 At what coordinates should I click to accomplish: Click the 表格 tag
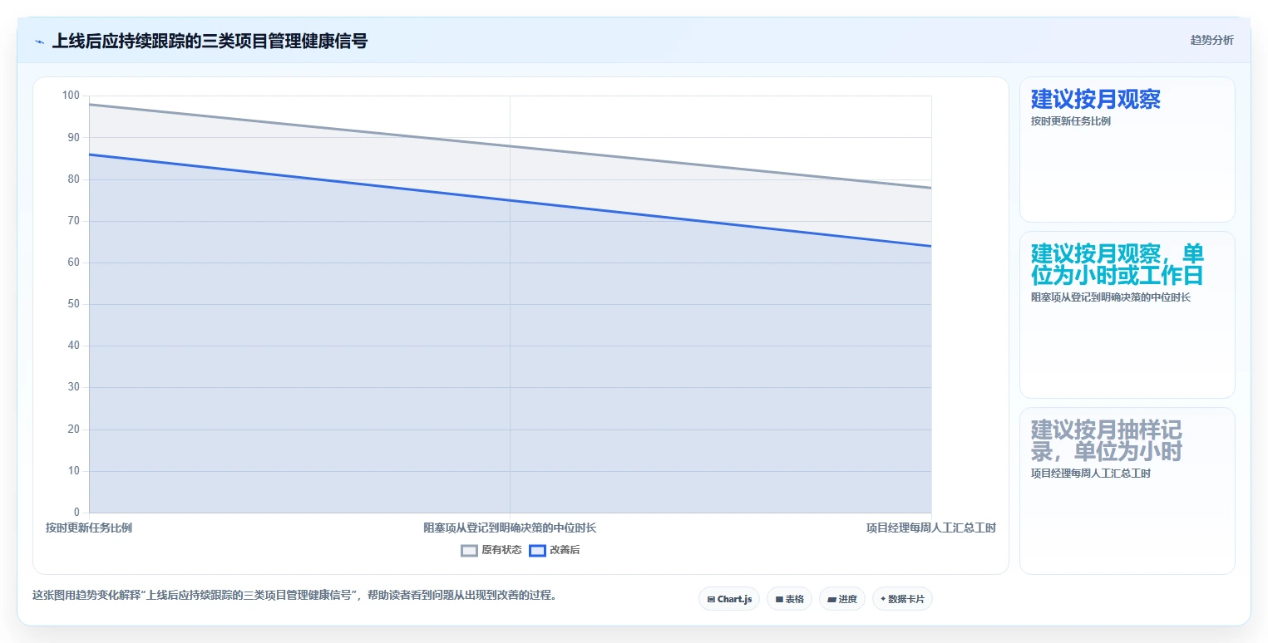pyautogui.click(x=789, y=599)
